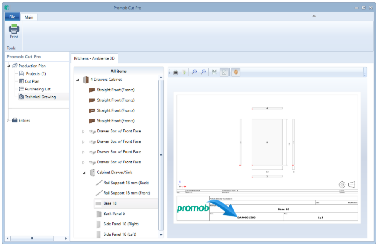Image resolution: width=380 pixels, height=246 pixels.
Task: Toggle the whole-page fit view
Action: click(x=224, y=72)
